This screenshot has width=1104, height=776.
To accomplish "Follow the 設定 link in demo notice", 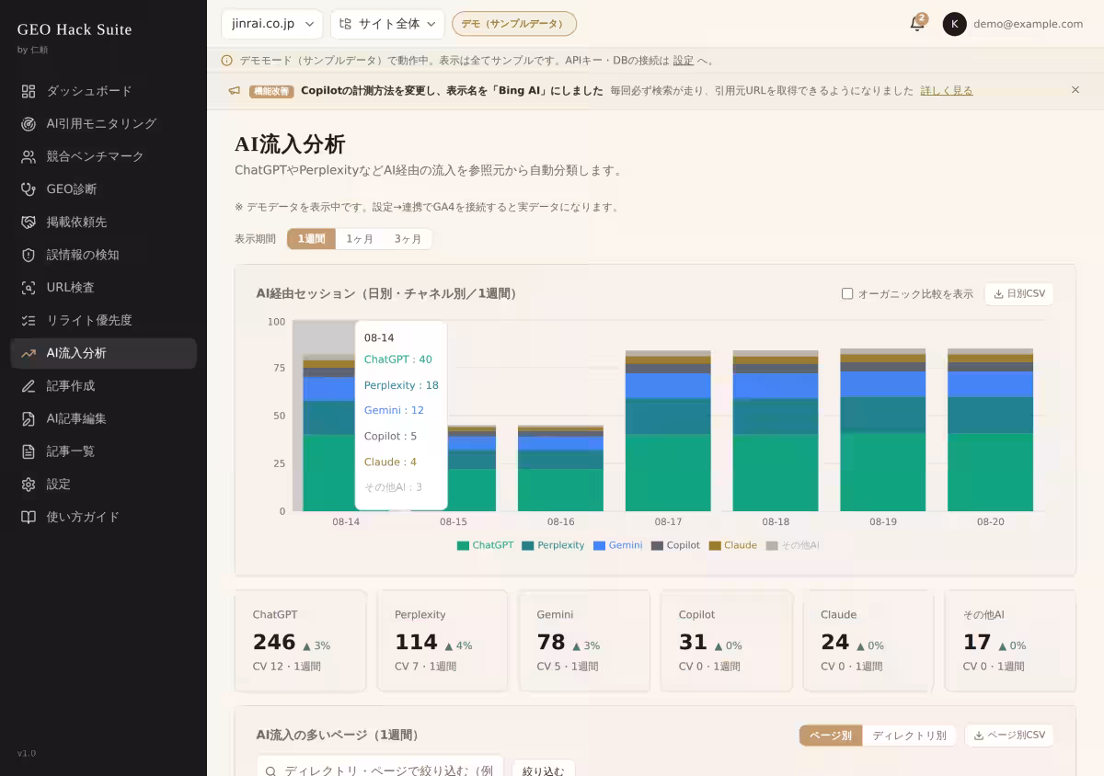I will [x=684, y=61].
